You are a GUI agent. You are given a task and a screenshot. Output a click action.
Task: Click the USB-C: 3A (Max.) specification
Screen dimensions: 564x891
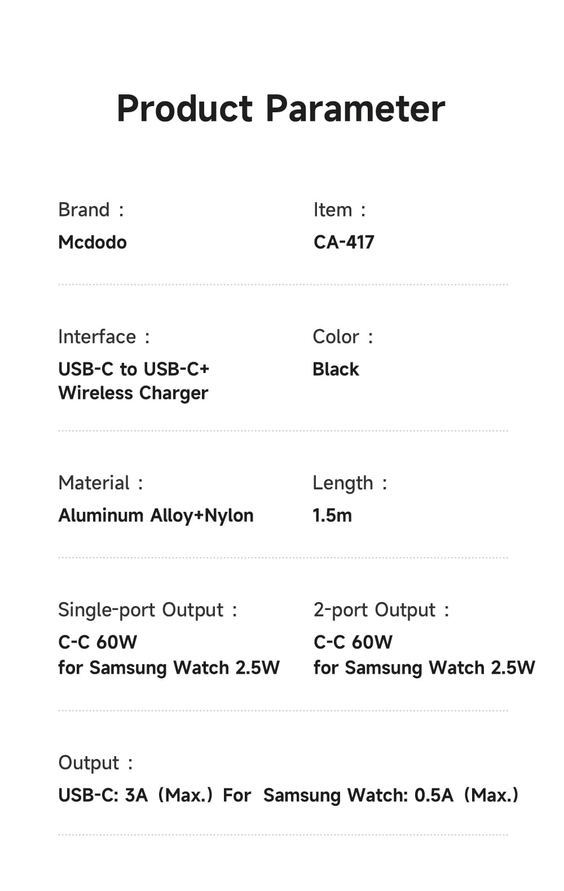pyautogui.click(x=135, y=796)
